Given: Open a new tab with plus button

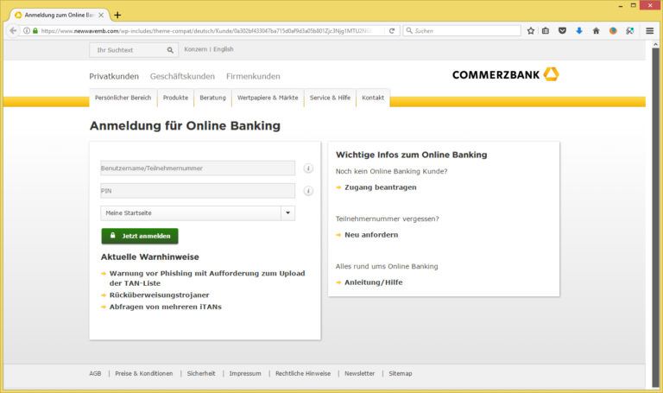Looking at the screenshot, I should [117, 16].
